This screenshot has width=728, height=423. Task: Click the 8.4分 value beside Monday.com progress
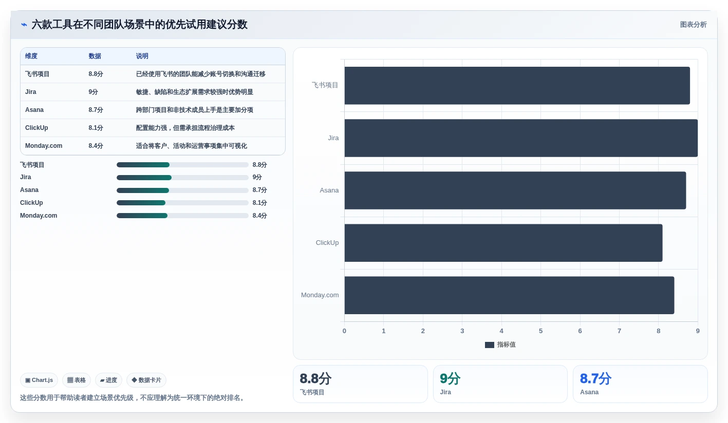[x=260, y=216]
